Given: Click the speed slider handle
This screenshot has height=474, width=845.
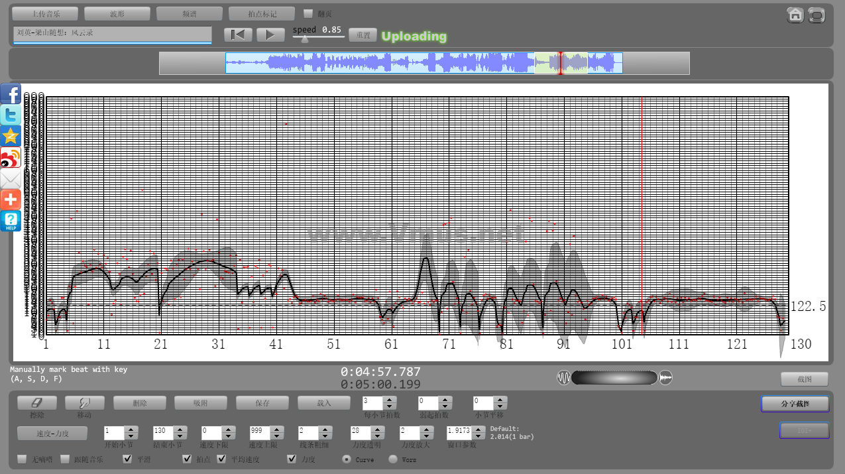Looking at the screenshot, I should 304,39.
